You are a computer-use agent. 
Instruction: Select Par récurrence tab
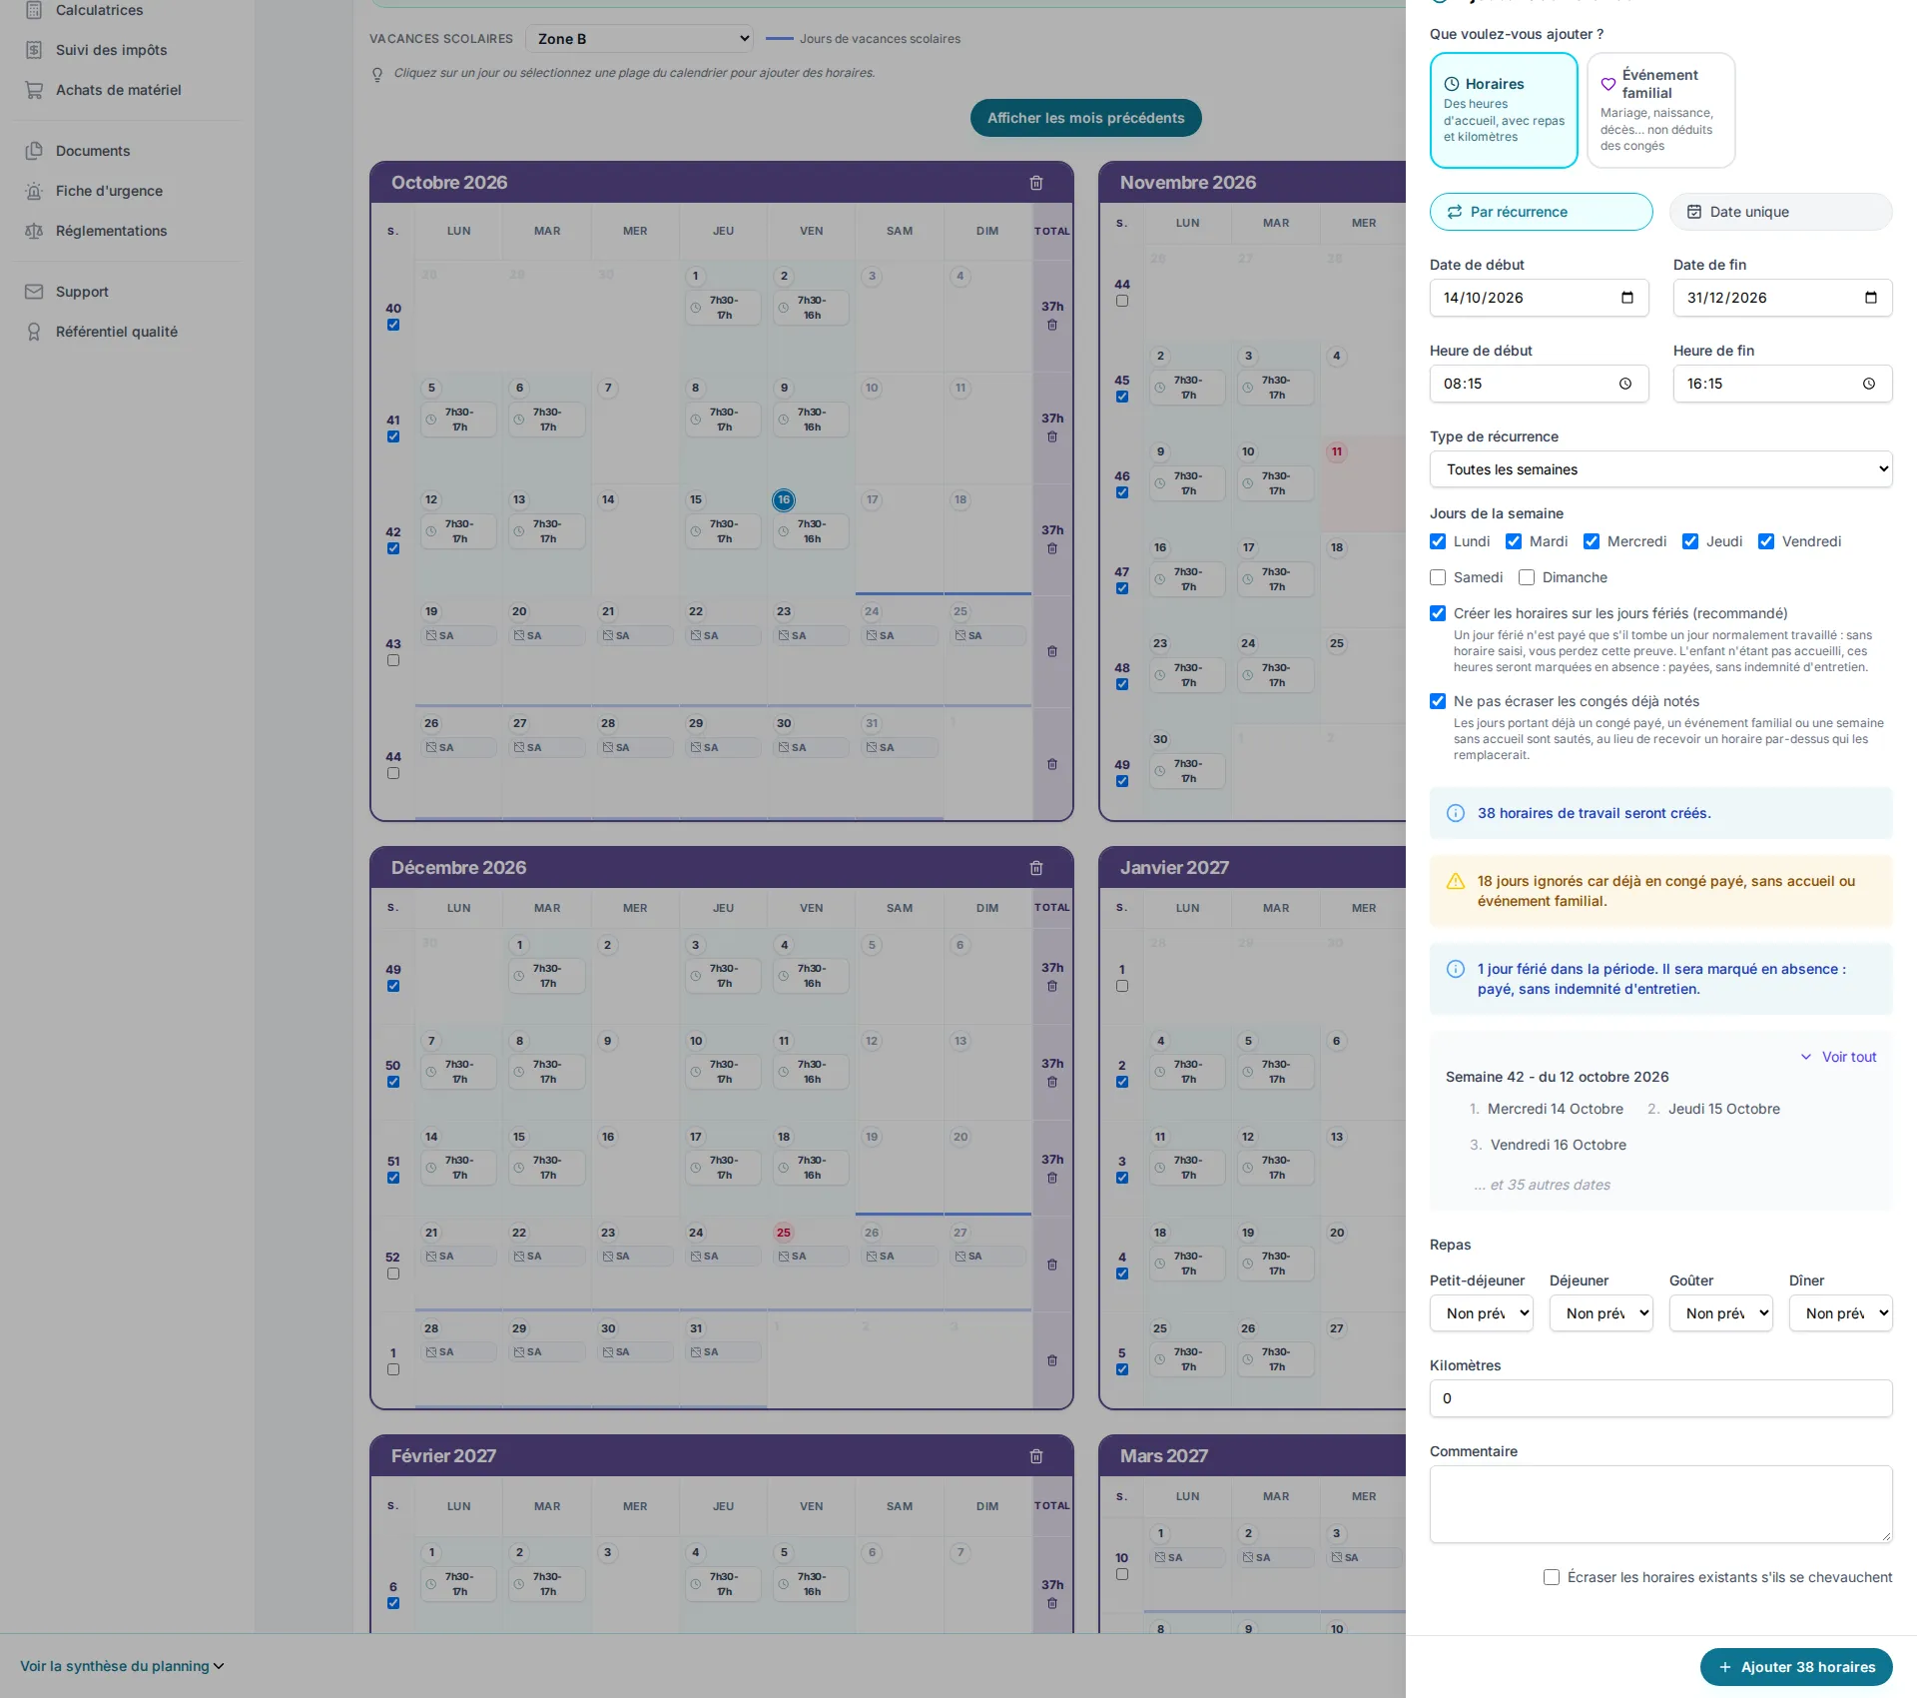1541,212
